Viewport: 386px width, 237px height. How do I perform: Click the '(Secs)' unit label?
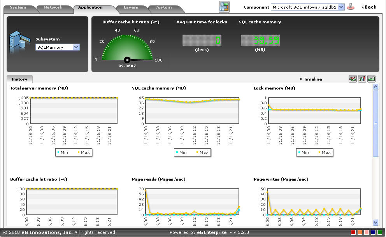coord(202,49)
